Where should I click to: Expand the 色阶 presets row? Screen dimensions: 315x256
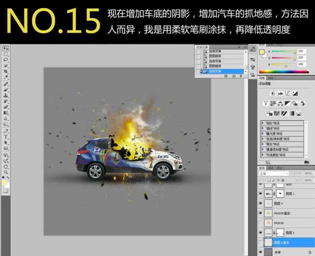tap(263, 123)
